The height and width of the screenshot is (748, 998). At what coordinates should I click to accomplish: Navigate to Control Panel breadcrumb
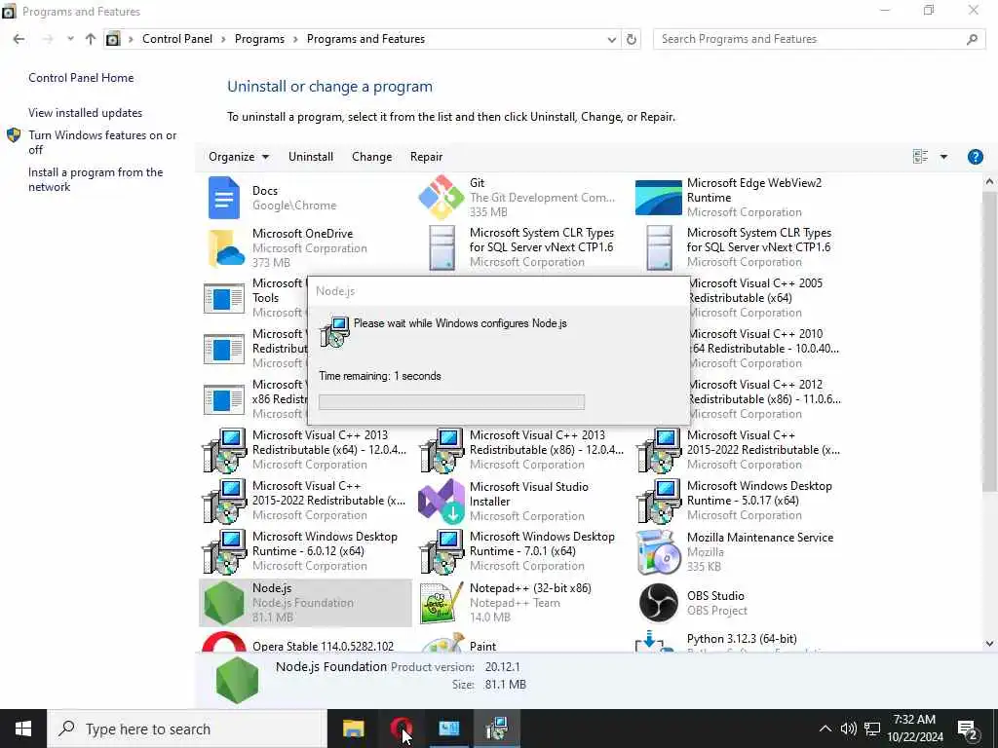coord(177,39)
